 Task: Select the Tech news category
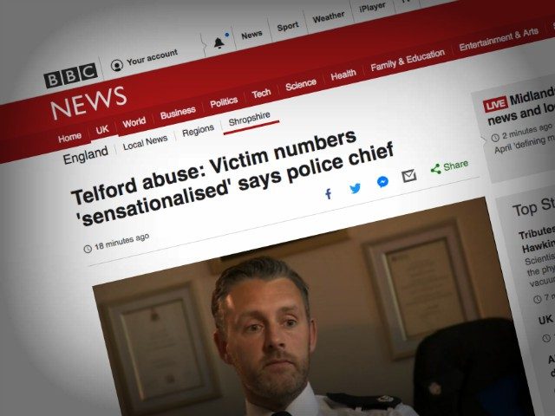pos(261,94)
